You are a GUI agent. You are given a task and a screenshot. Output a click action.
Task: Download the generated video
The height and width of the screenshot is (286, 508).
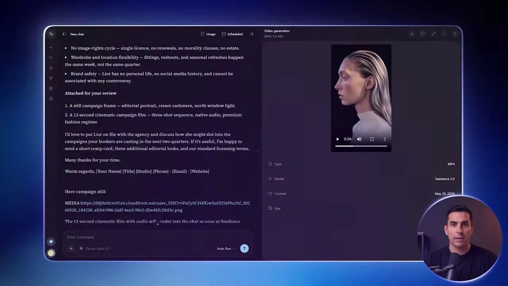pyautogui.click(x=412, y=34)
